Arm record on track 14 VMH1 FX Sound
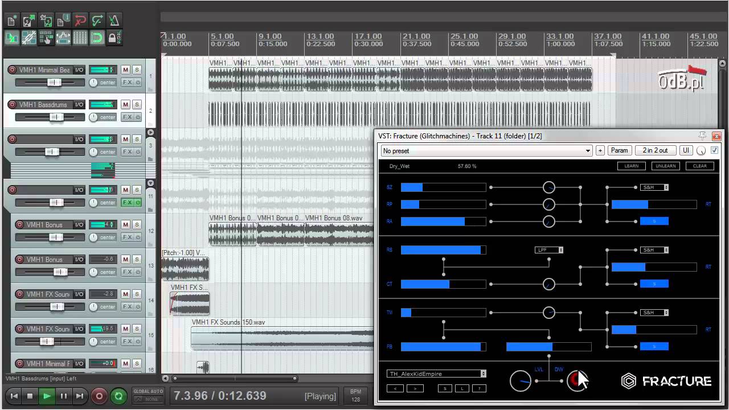Viewport: 729px width, 410px height. [x=19, y=294]
